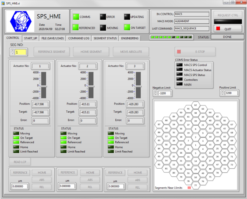Viewport: 247px width, 199px height.
Task: Click hexagon segment 1 at map center
Action: coord(195,145)
